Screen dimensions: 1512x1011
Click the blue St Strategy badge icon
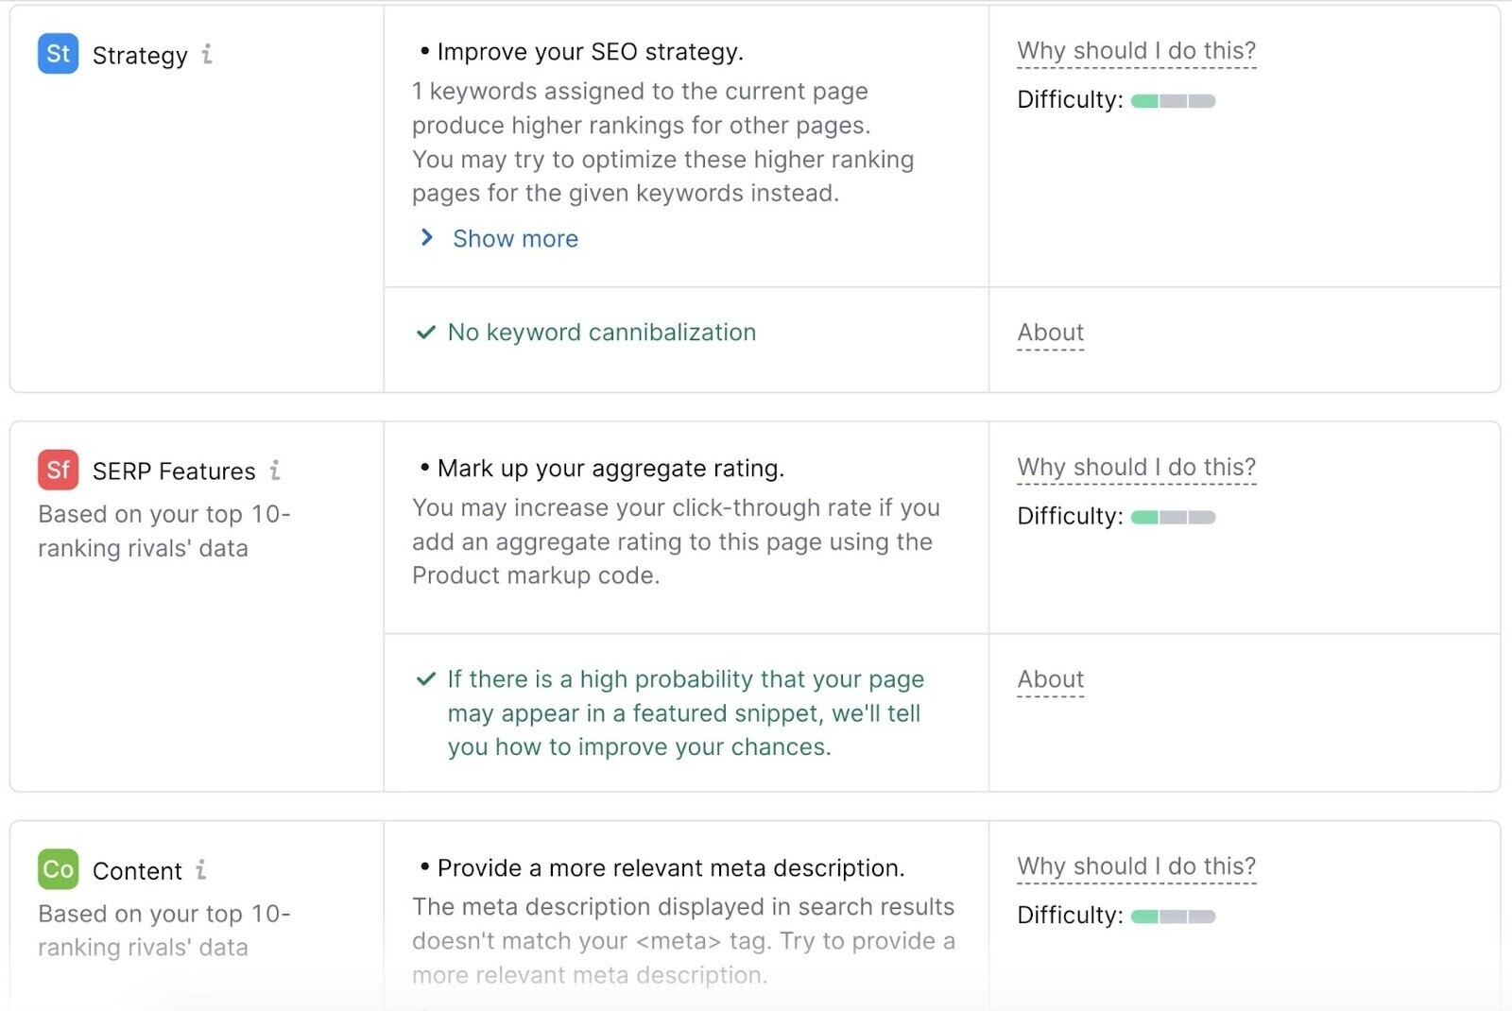click(x=57, y=54)
